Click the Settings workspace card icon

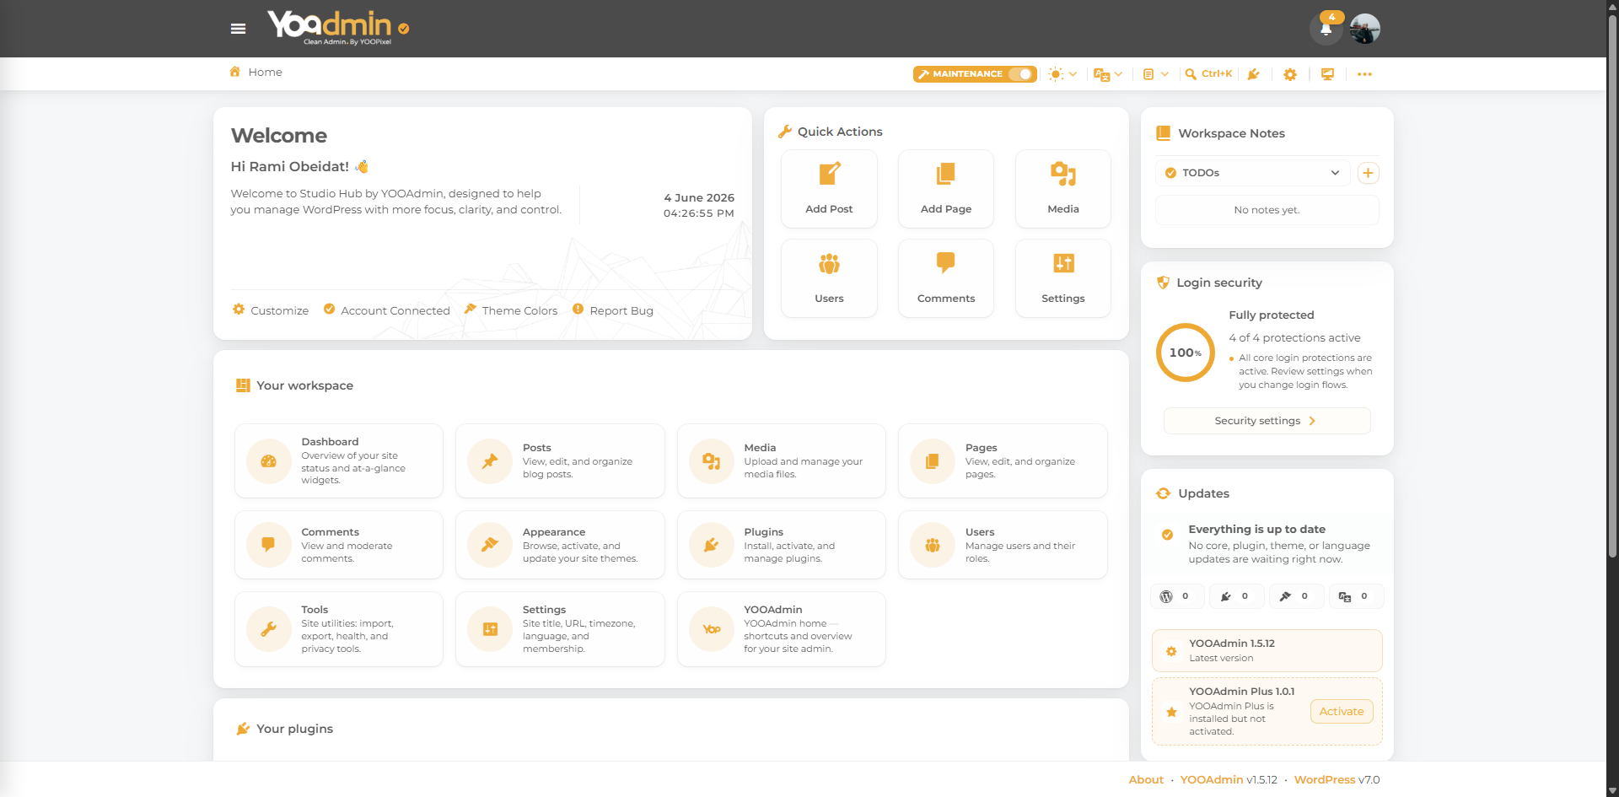(490, 629)
